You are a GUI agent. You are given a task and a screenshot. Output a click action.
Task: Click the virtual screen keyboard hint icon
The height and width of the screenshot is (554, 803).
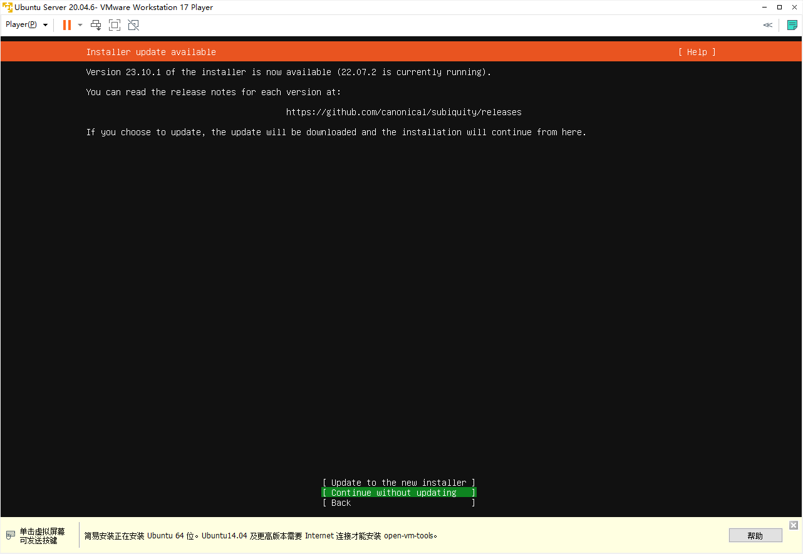pos(10,535)
